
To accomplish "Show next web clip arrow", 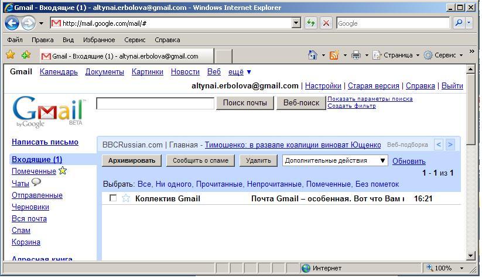I will (450, 145).
